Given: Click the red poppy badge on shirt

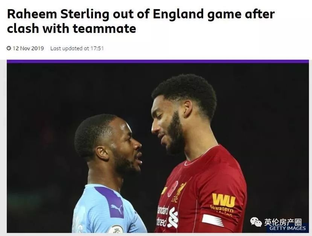Looking at the screenshot, I should pos(172,189).
